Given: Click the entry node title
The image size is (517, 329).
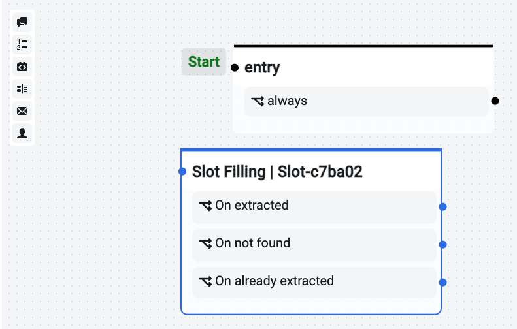Looking at the screenshot, I should click(262, 67).
